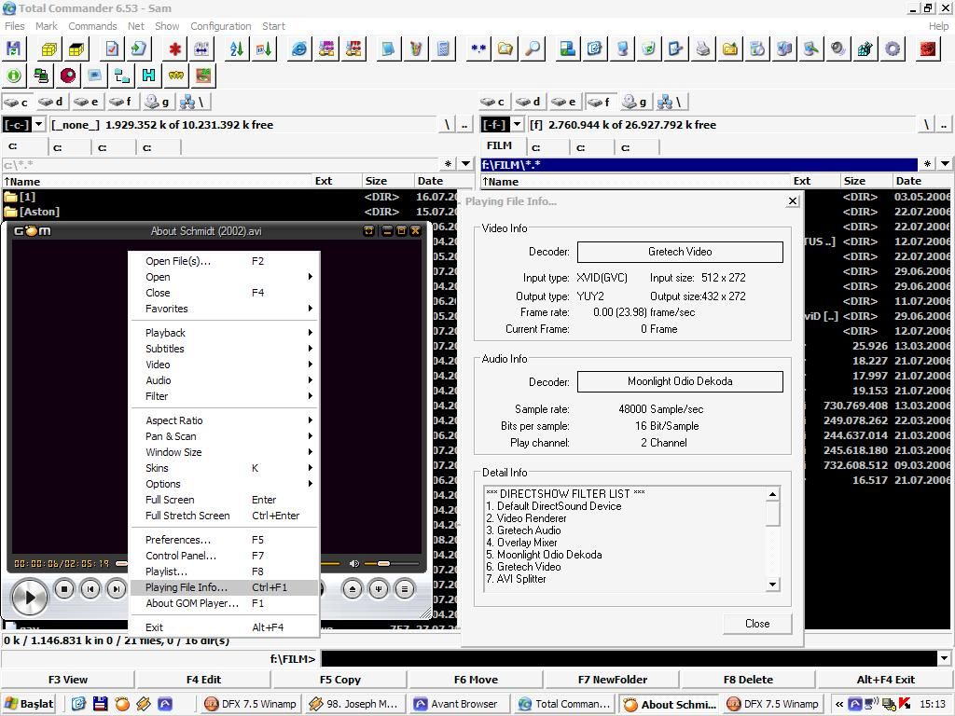This screenshot has width=955, height=716.
Task: Open directory hotlist star in left panel
Action: 448,164
